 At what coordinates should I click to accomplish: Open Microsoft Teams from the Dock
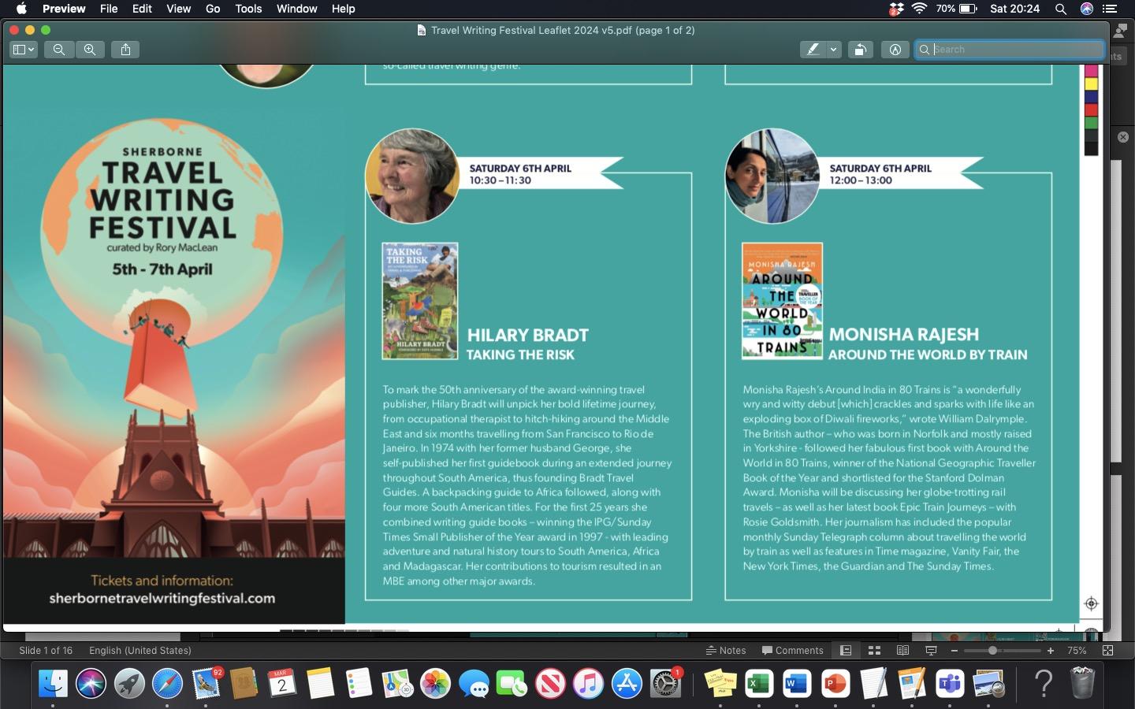pyautogui.click(x=950, y=683)
